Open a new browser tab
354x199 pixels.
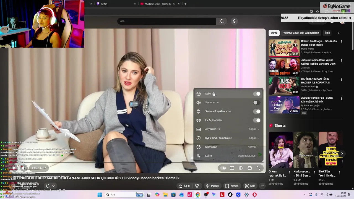(185, 4)
